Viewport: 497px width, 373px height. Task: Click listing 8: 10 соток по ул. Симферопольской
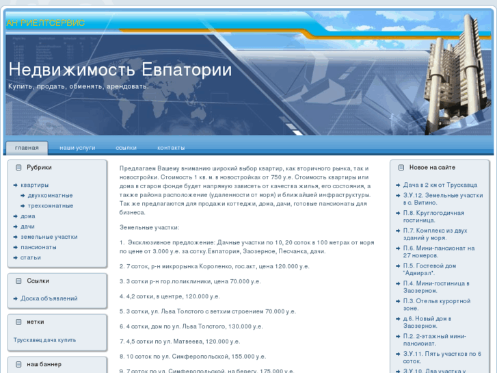pos(193,357)
